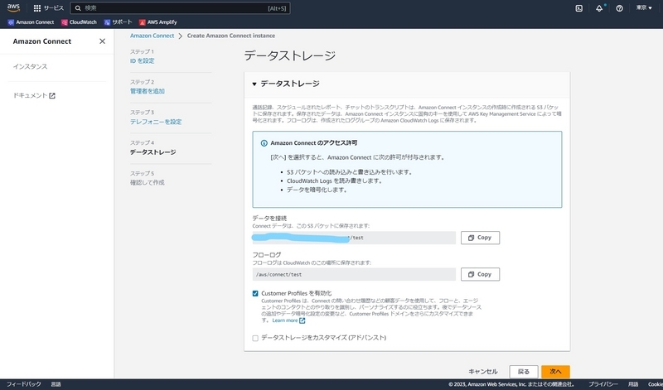Click the フローログ label
Image resolution: width=663 pixels, height=390 pixels.
click(x=266, y=255)
